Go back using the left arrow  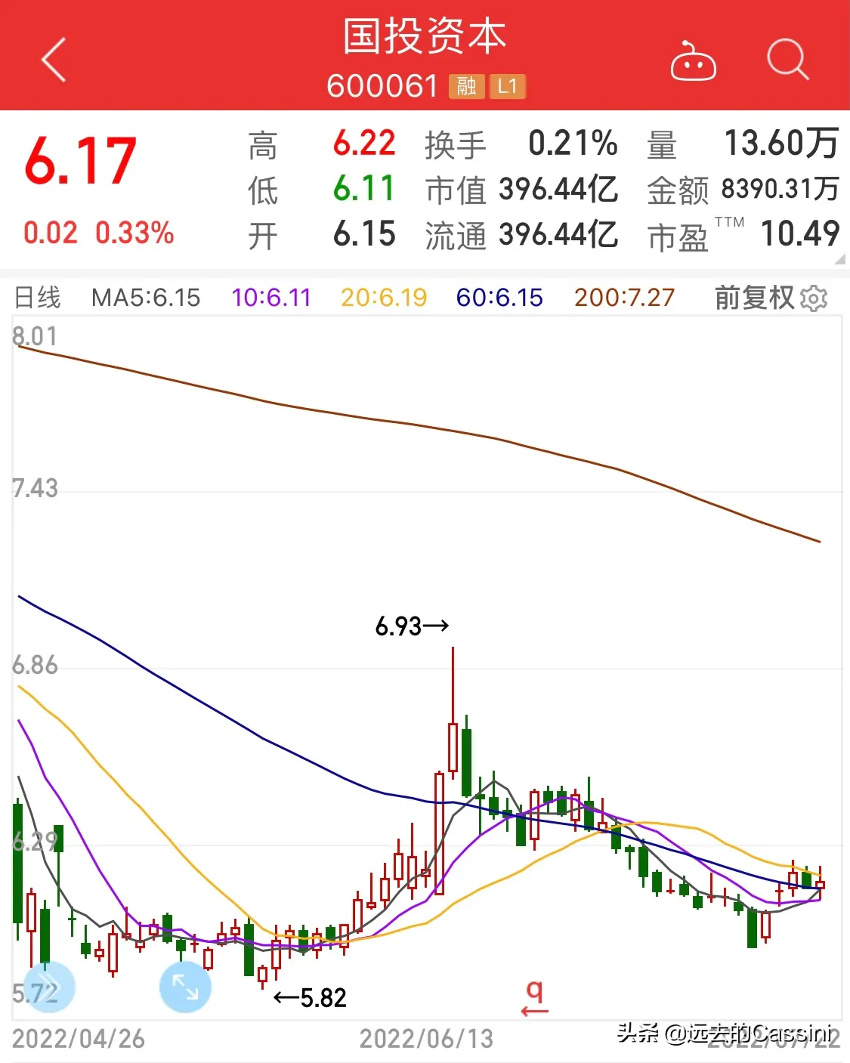(x=54, y=60)
